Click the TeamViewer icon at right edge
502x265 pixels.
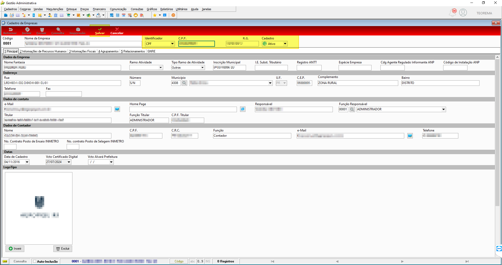499,248
